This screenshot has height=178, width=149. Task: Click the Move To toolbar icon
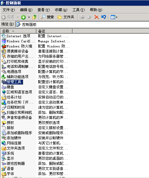(82, 17)
